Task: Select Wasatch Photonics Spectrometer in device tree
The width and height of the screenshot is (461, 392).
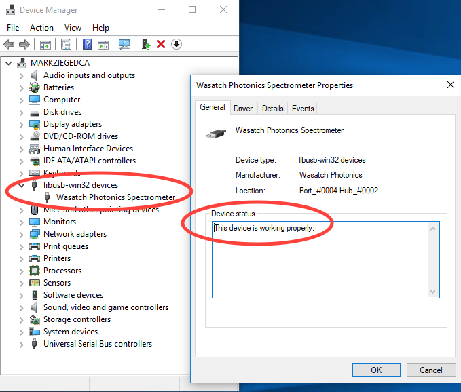Action: pos(115,197)
